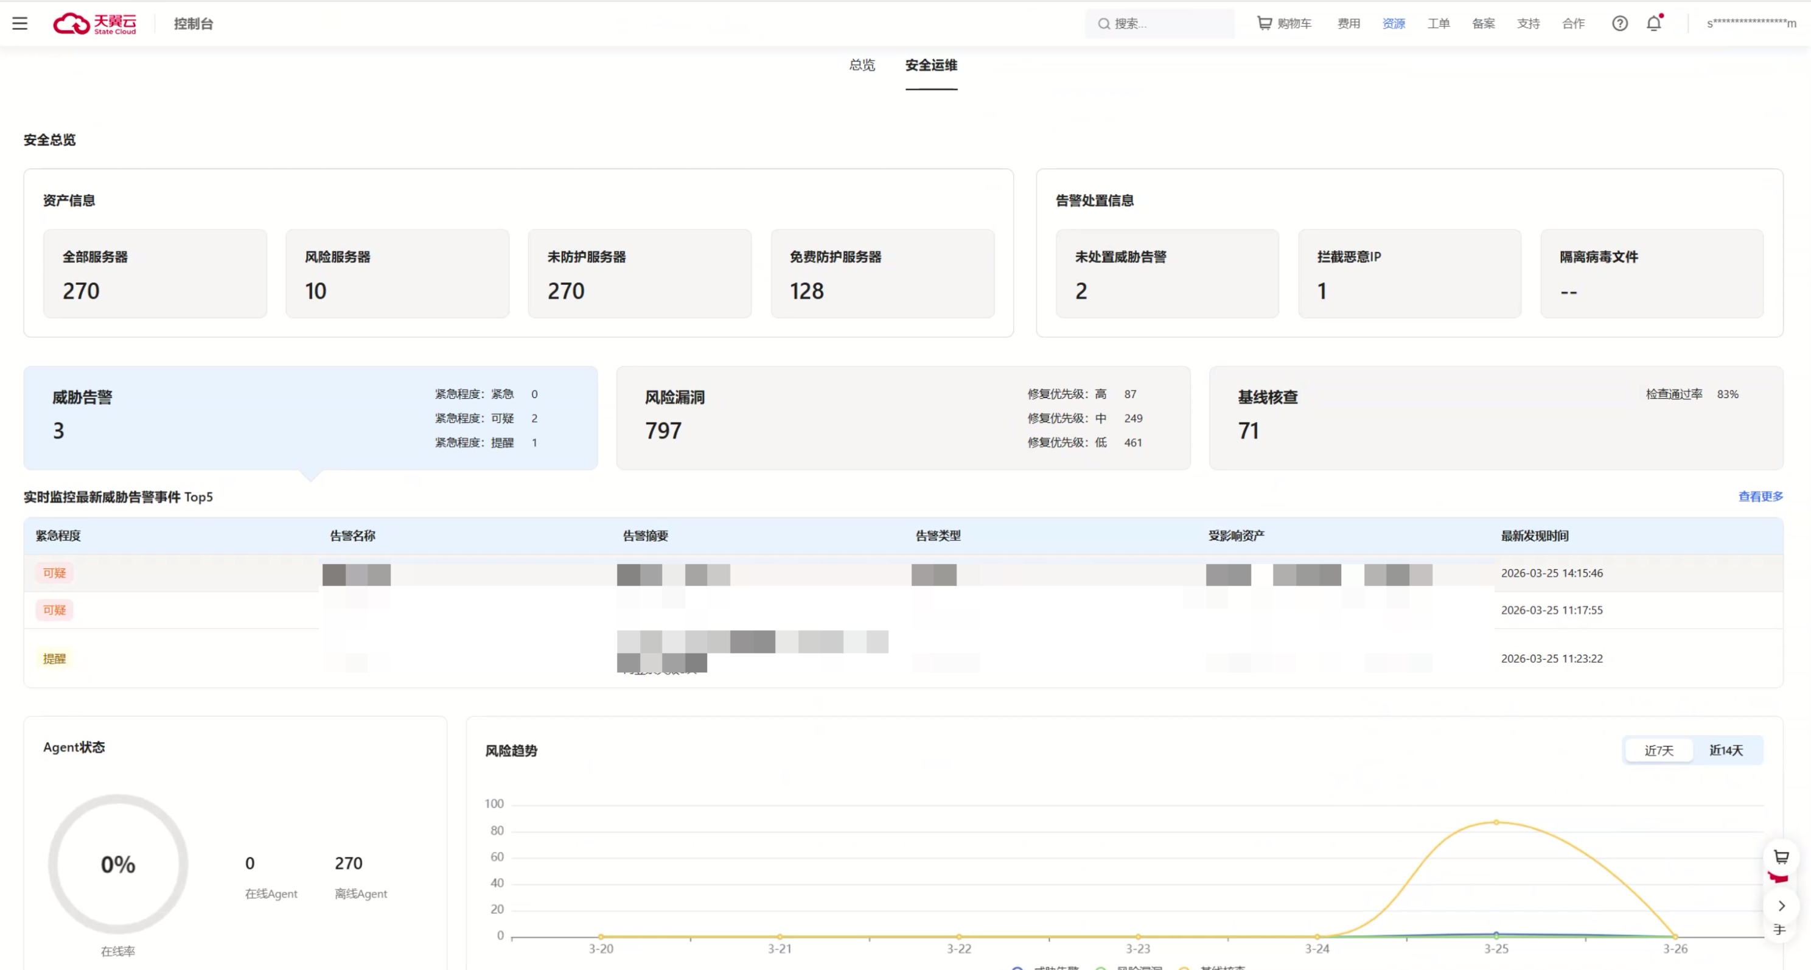The height and width of the screenshot is (970, 1811).
Task: Open the shopping cart in header
Action: pyautogui.click(x=1284, y=23)
